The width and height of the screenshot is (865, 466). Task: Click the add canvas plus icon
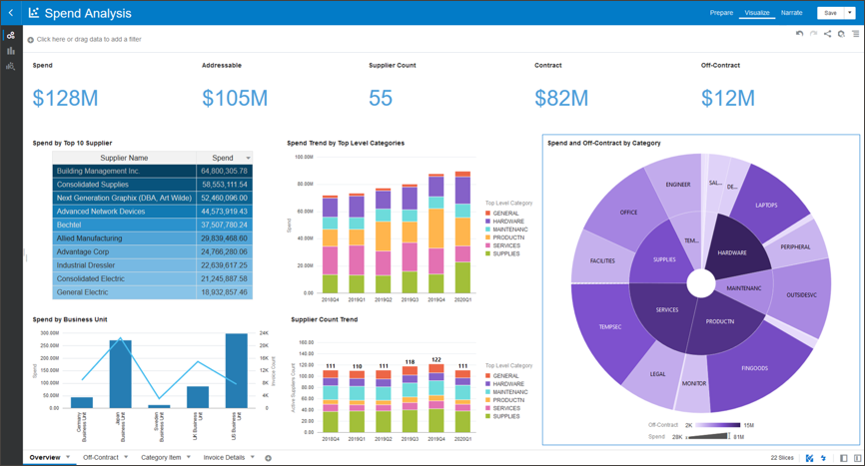pos(268,458)
